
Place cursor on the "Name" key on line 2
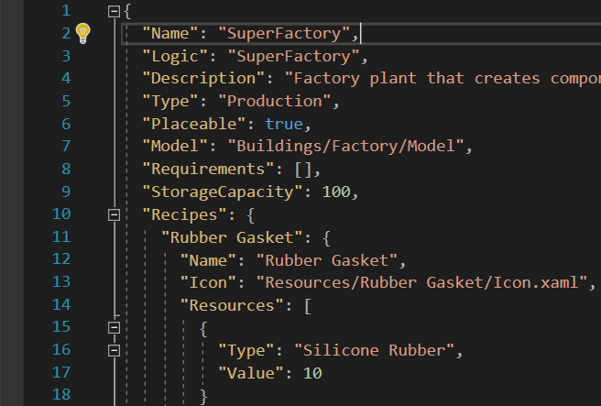[166, 34]
